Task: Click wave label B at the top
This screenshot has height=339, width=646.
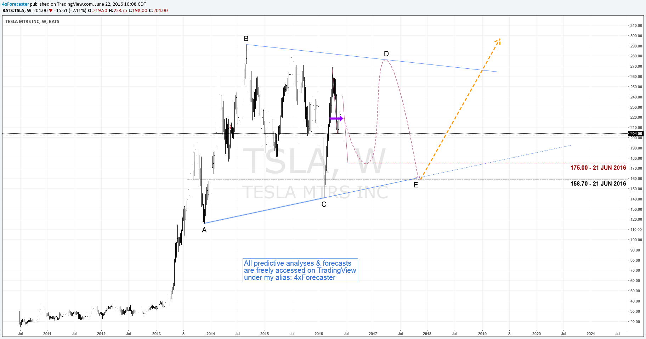Action: [x=246, y=39]
